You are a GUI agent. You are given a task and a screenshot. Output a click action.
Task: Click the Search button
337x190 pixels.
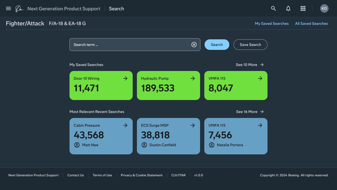pos(217,45)
